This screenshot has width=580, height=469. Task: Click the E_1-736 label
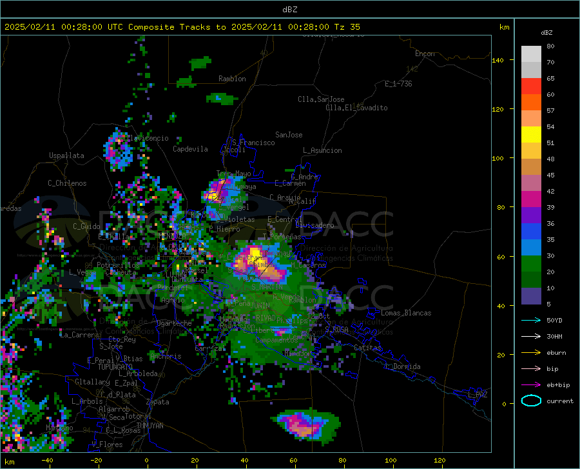point(398,84)
